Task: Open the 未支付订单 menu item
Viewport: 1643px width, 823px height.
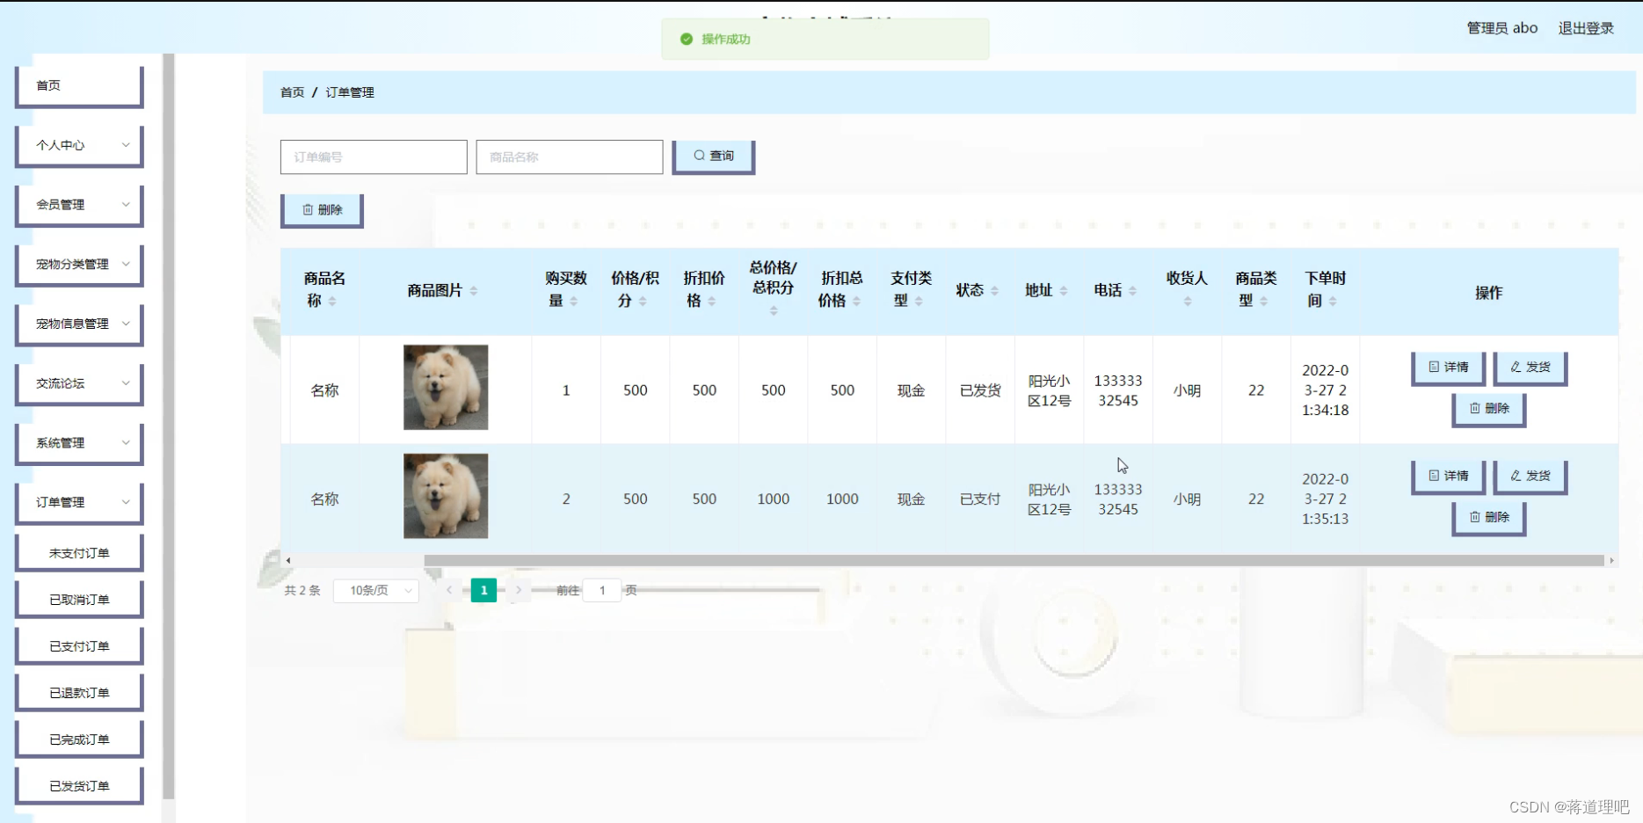Action: pos(78,551)
